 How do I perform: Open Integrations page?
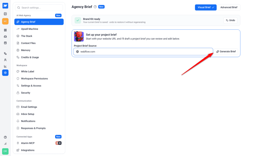(x=39, y=150)
